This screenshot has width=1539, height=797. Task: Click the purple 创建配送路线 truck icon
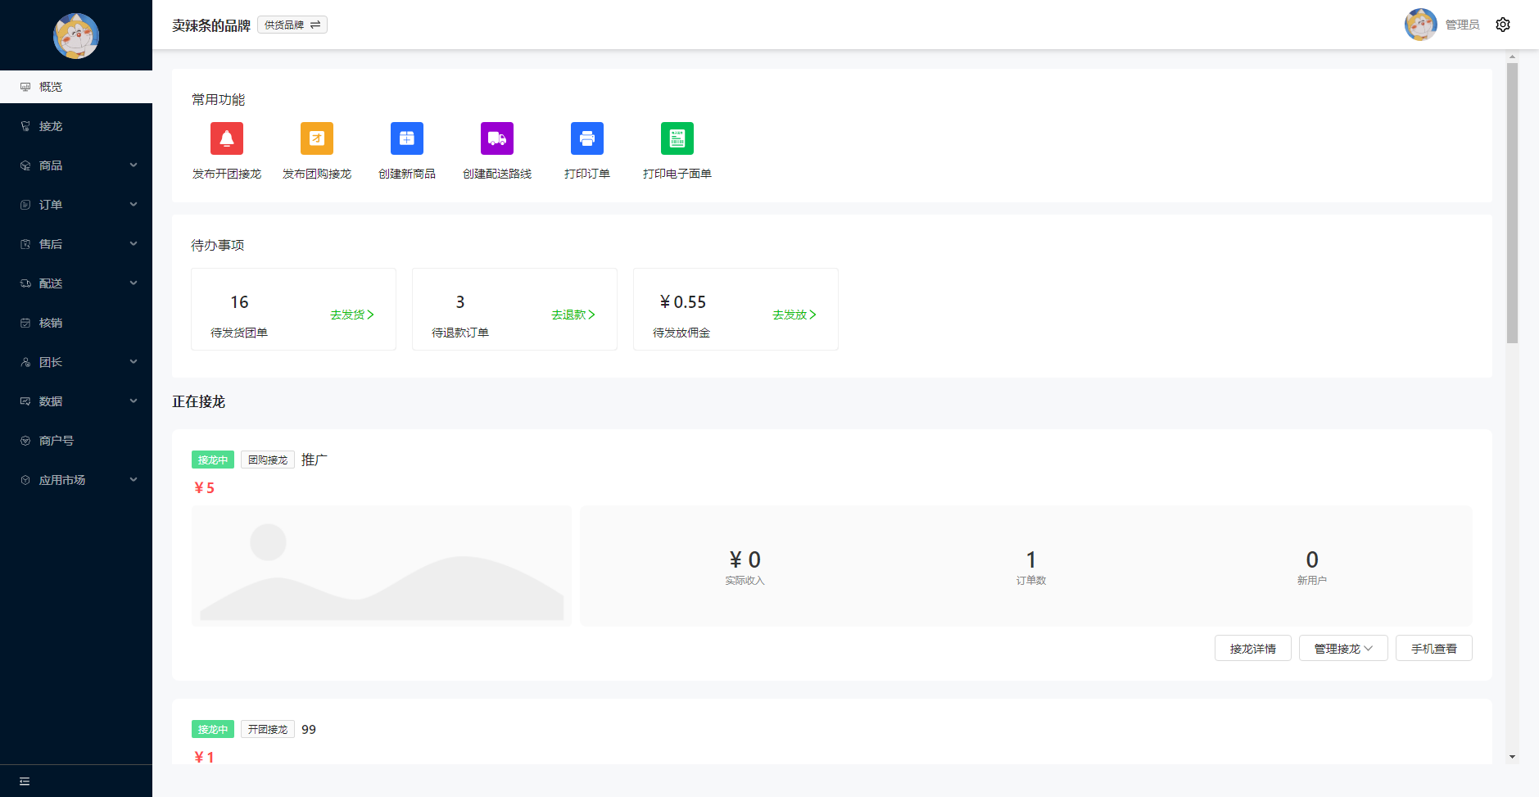point(497,138)
